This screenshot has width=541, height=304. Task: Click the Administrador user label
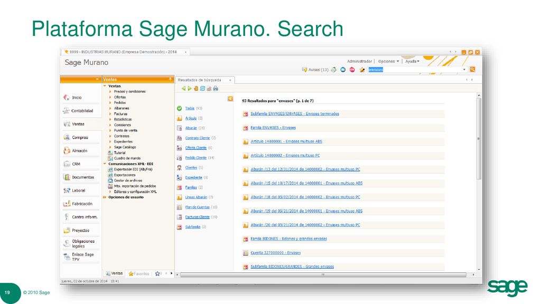[x=359, y=61]
